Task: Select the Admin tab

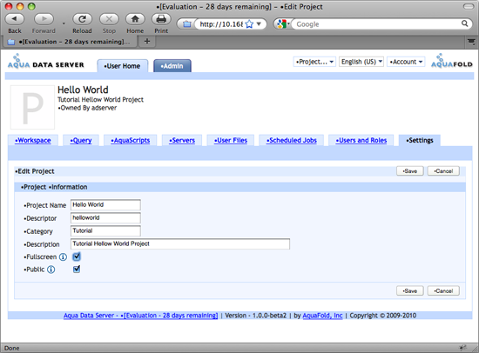Action: pos(172,66)
